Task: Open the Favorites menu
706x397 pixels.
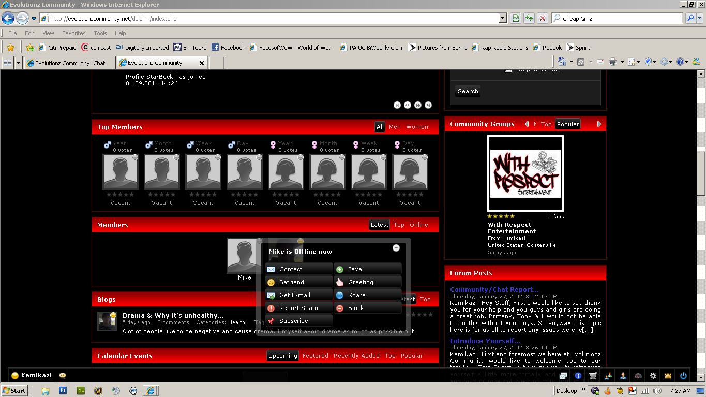Action: click(73, 33)
